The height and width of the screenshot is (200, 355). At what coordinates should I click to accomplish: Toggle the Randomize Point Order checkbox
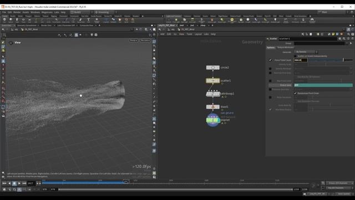tap(295, 93)
